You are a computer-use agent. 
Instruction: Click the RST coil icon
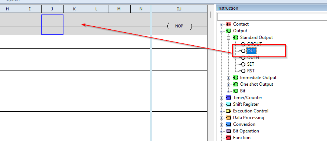[x=242, y=71]
